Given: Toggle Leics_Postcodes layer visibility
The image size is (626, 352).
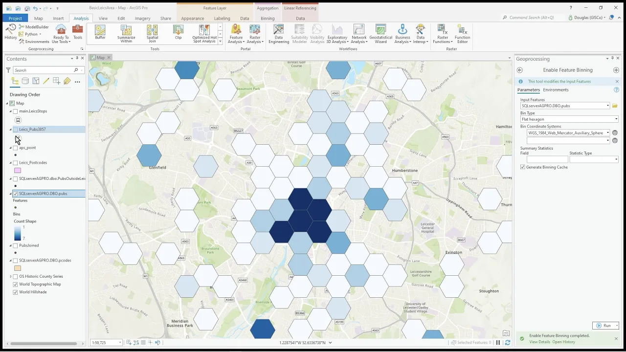Looking at the screenshot, I should coord(15,163).
